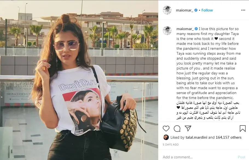Click the woman's photo in the post
The image size is (249, 160).
[79, 80]
